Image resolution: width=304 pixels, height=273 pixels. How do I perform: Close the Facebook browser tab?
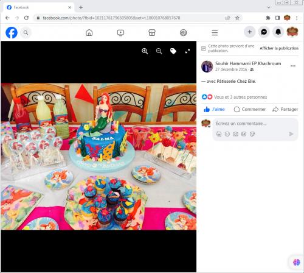click(69, 7)
